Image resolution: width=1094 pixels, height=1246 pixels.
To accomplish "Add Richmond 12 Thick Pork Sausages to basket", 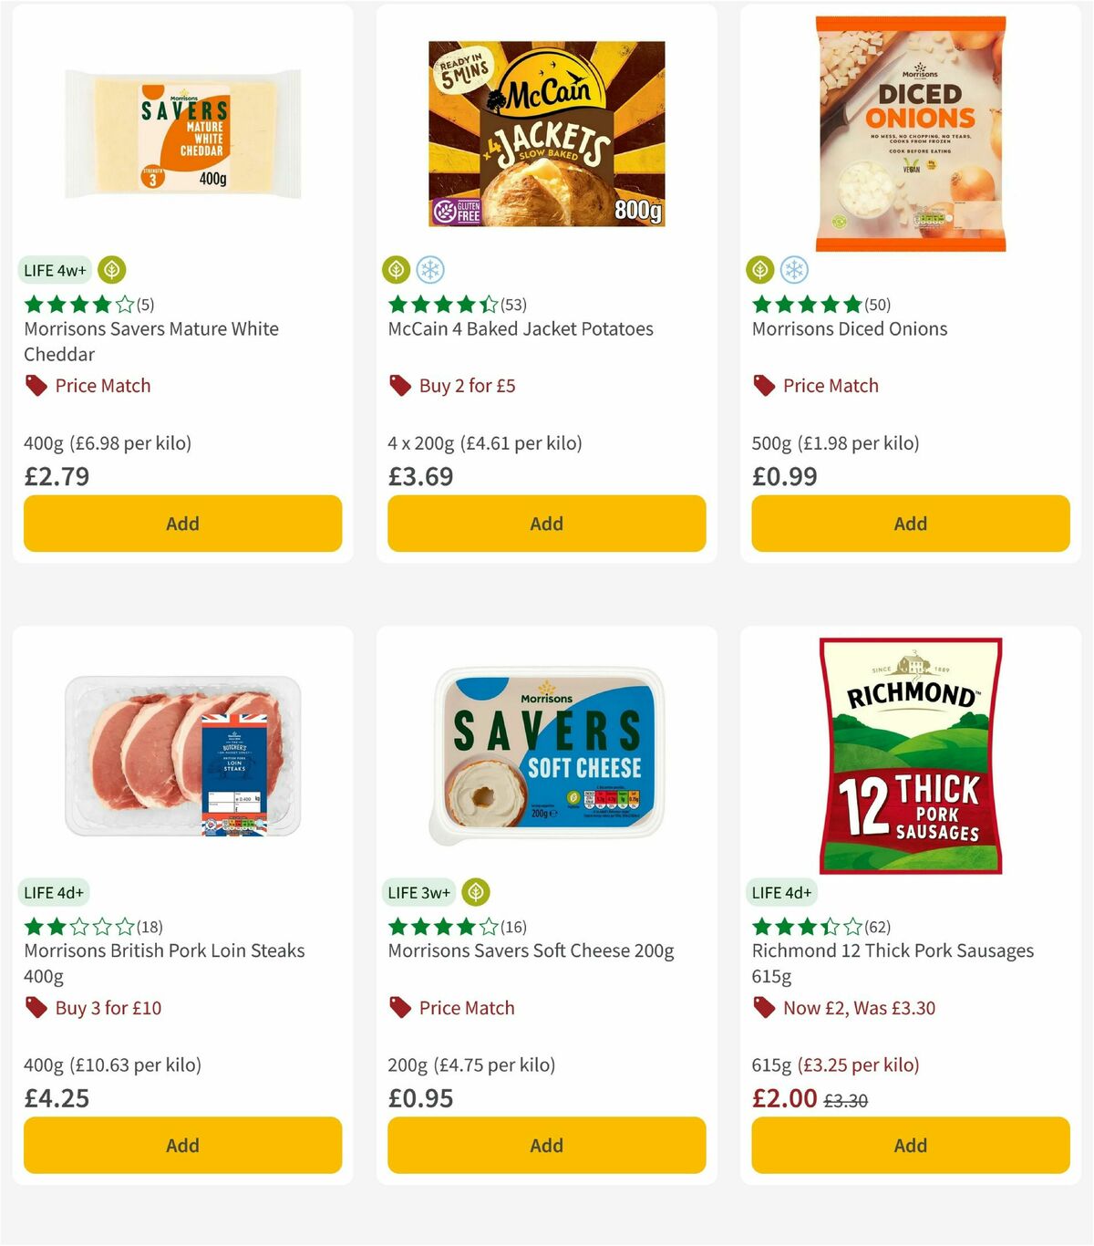I will 910,1145.
